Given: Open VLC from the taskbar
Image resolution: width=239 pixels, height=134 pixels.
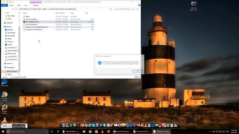Looking at the screenshot, I should (102, 131).
